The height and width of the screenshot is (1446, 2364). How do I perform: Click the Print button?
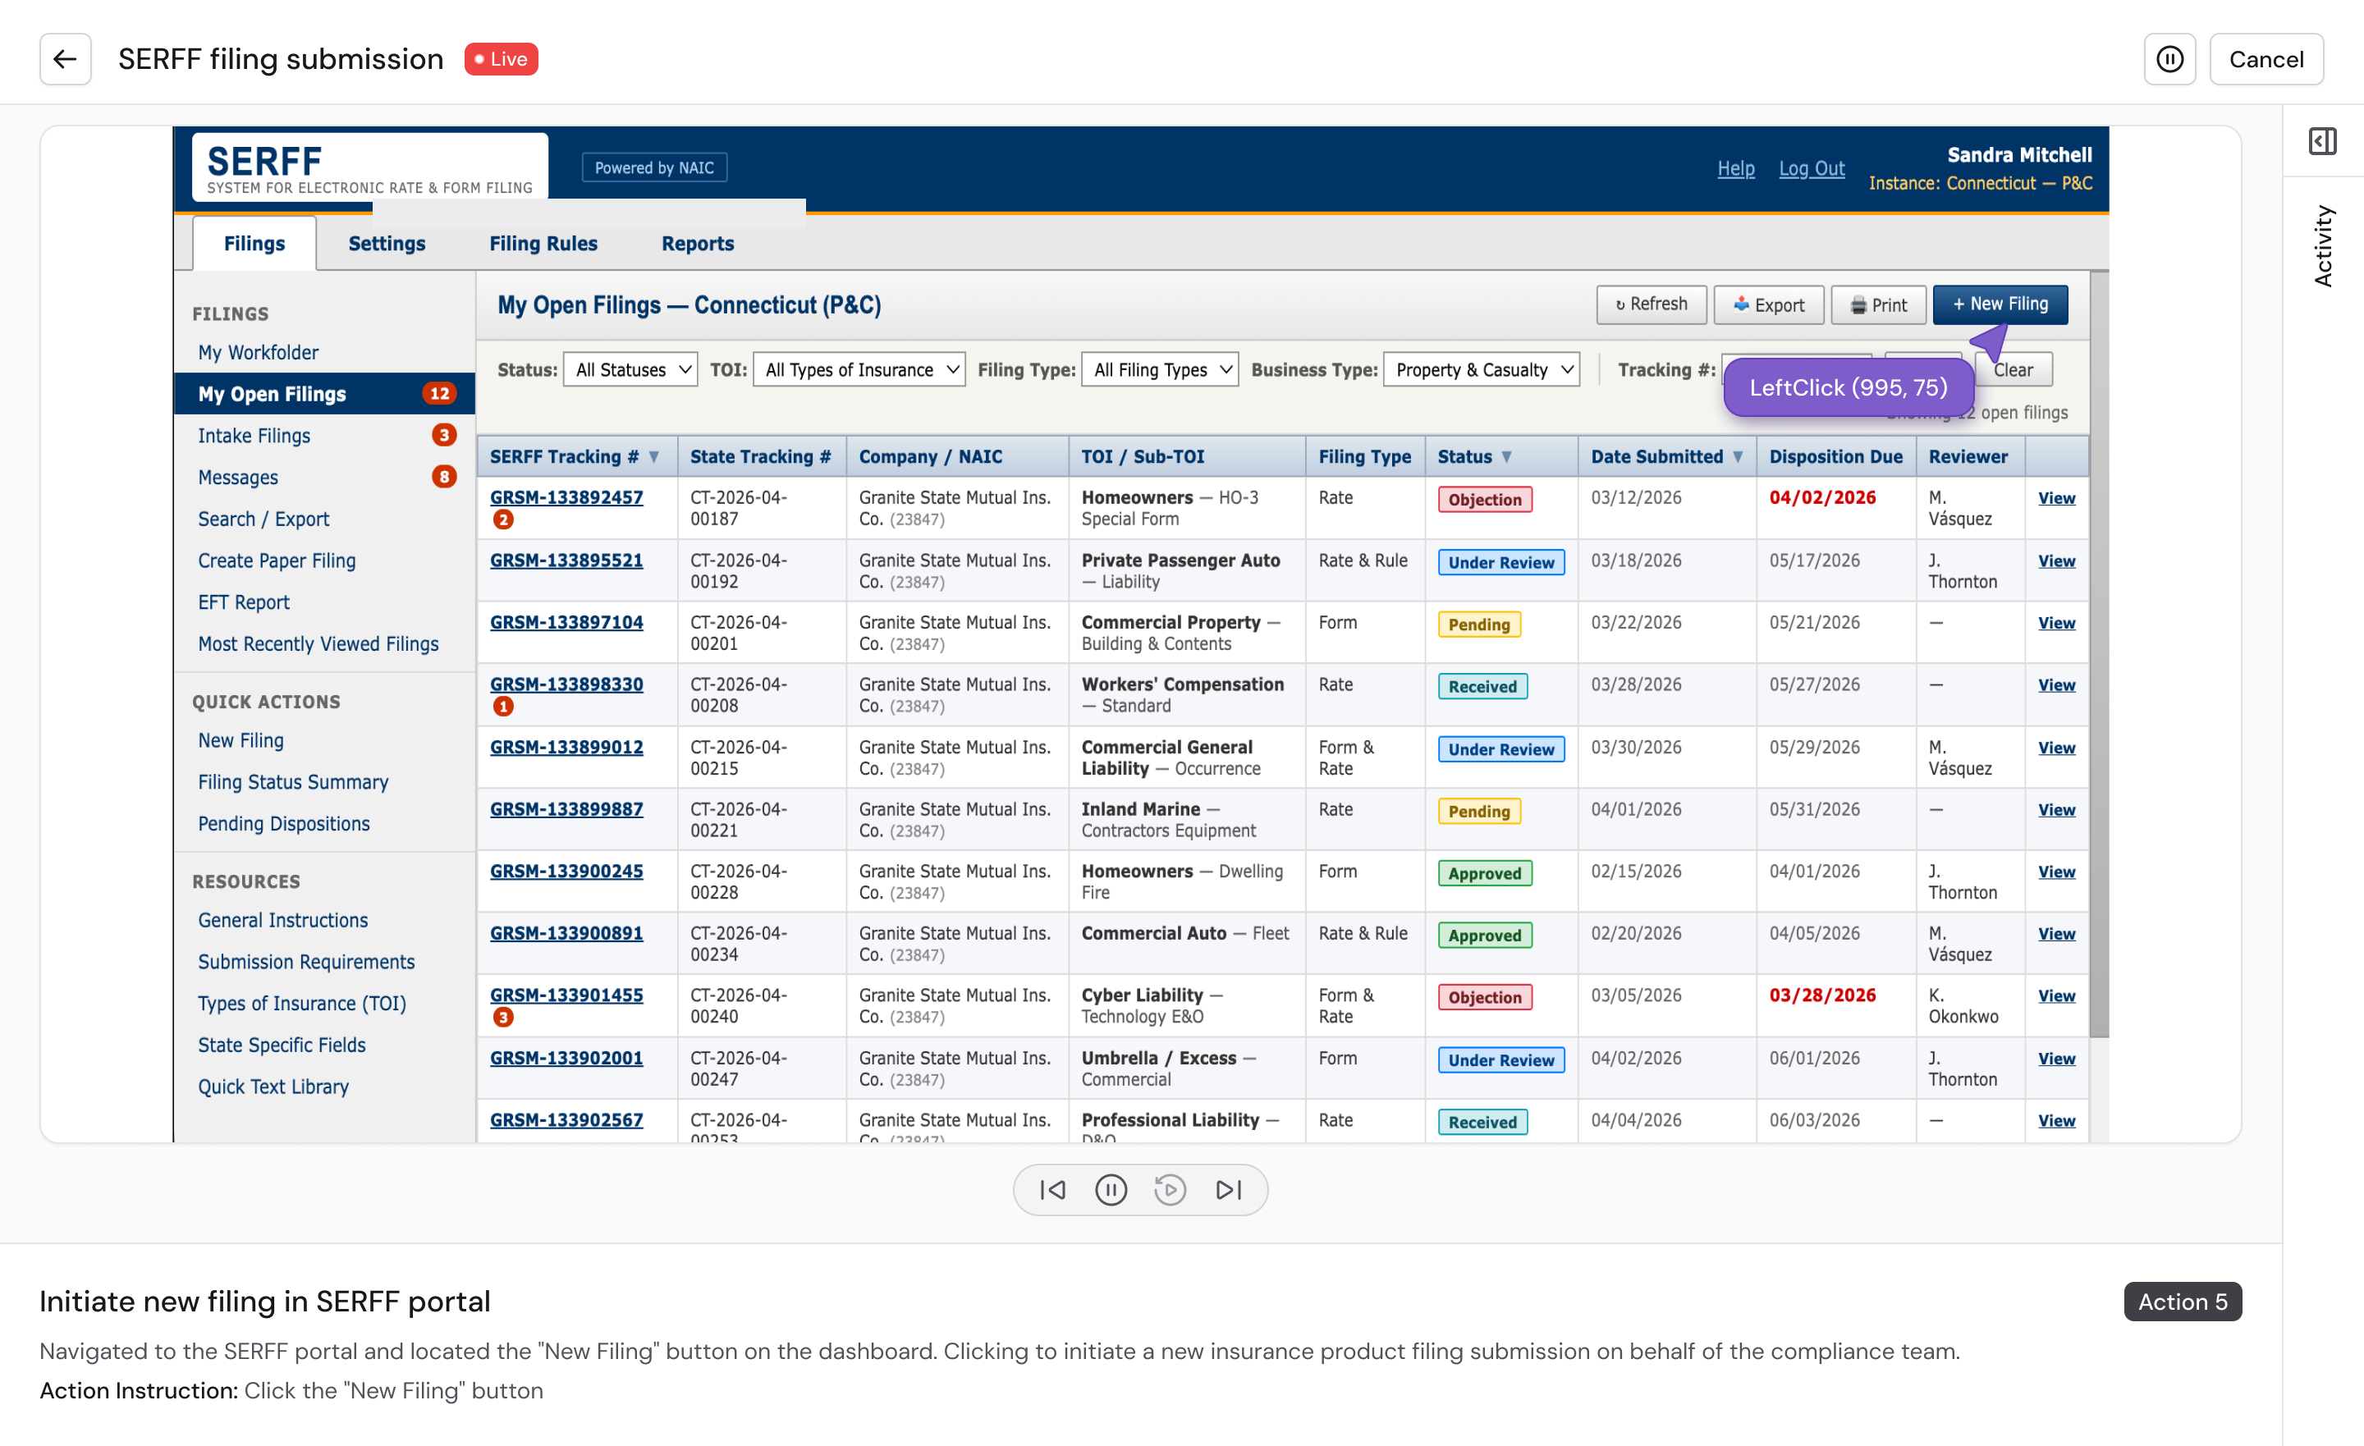(x=1877, y=305)
